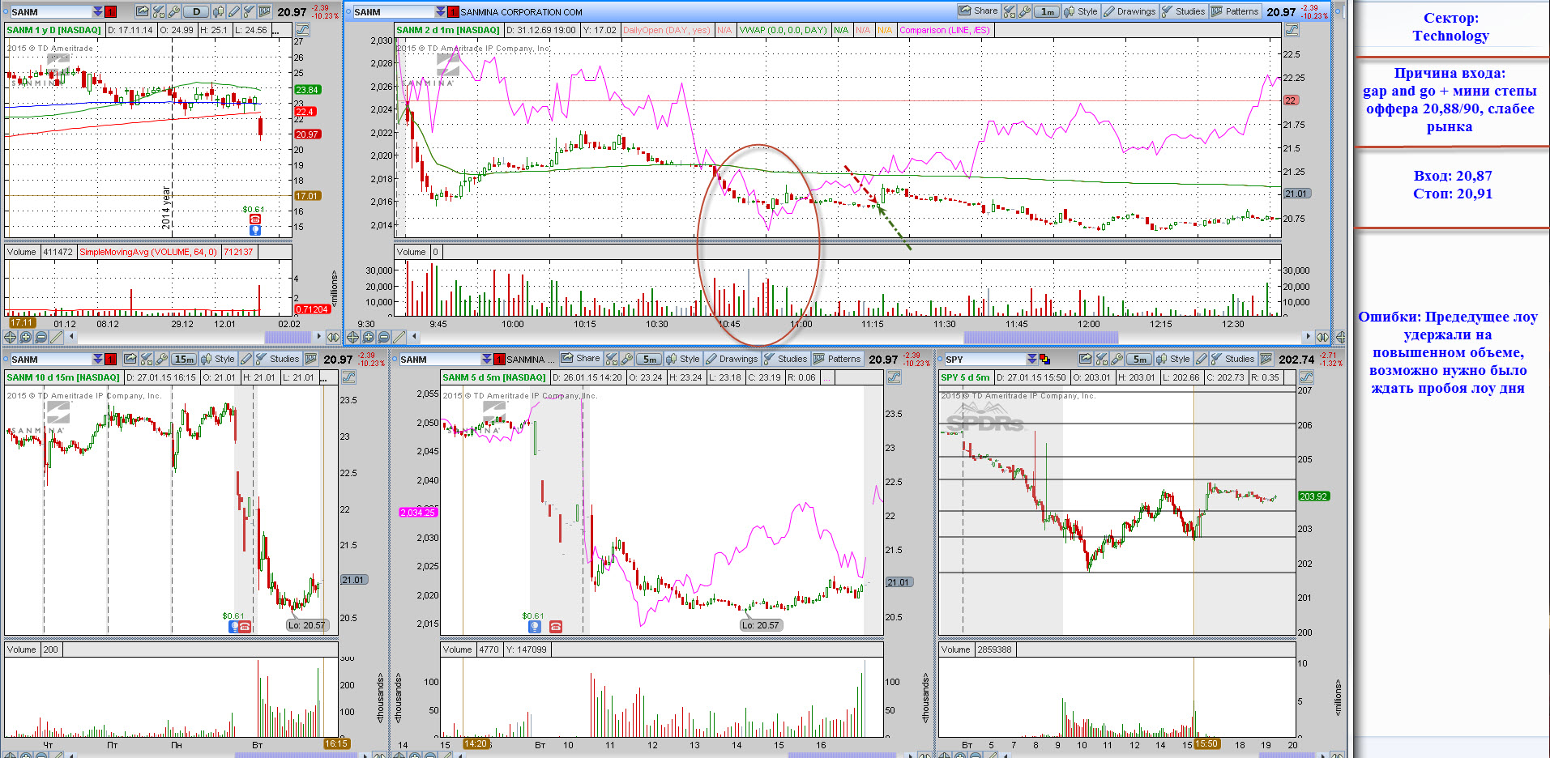Click Edit Studies icon on 1m chart
The height and width of the screenshot is (758, 1550).
coord(1010,11)
